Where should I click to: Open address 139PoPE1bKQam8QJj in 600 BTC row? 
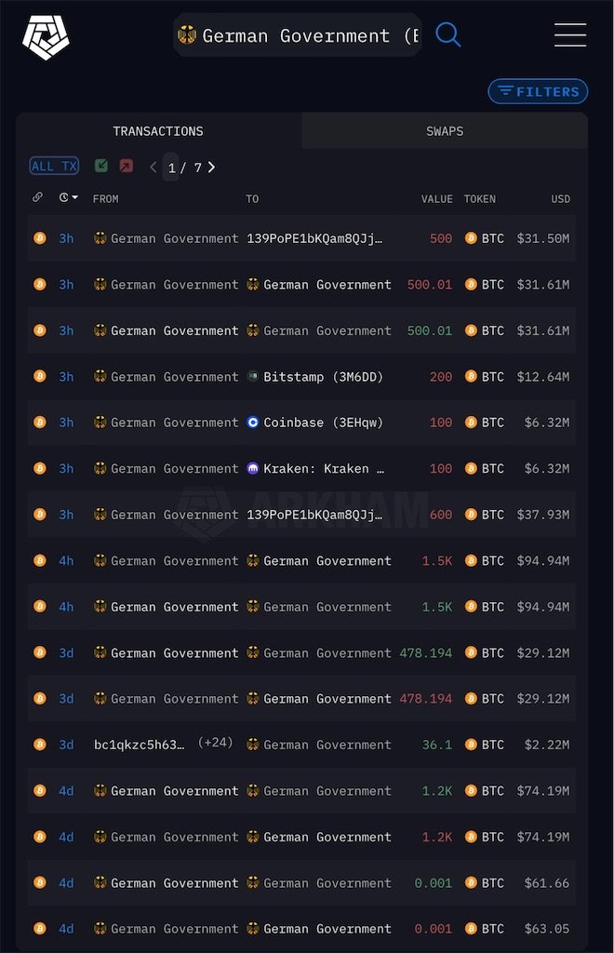(x=314, y=515)
